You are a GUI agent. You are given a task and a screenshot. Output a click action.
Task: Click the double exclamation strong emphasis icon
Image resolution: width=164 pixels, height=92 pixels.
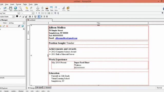(x=39, y=13)
